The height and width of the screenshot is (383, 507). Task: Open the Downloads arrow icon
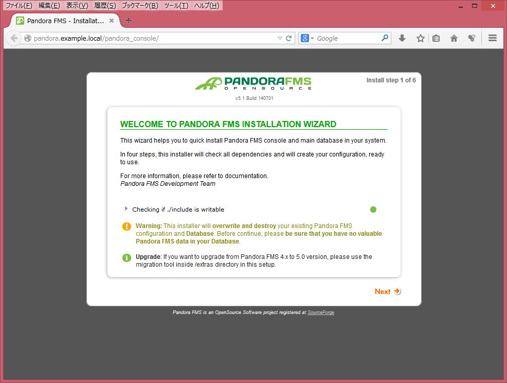(x=402, y=38)
